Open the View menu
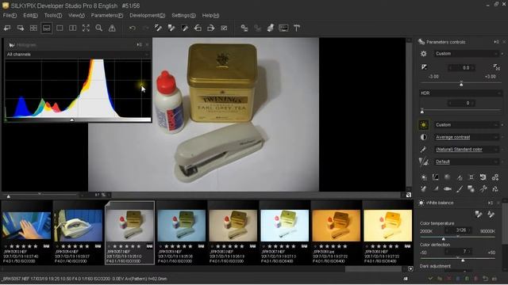508x285 pixels. tap(76, 15)
